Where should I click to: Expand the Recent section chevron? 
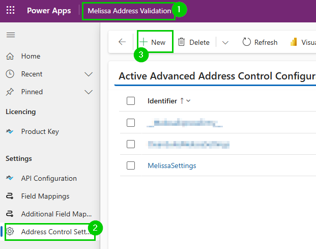tap(89, 74)
